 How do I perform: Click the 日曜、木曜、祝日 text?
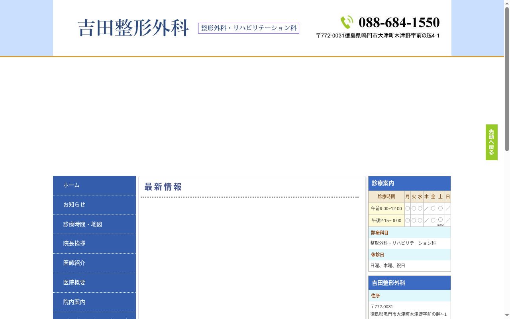click(388, 266)
